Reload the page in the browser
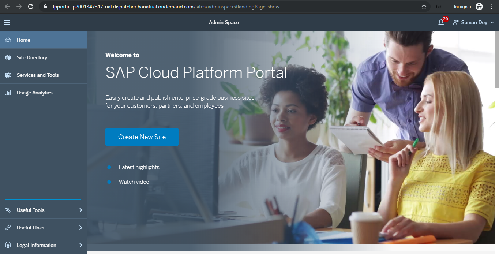 [x=31, y=7]
